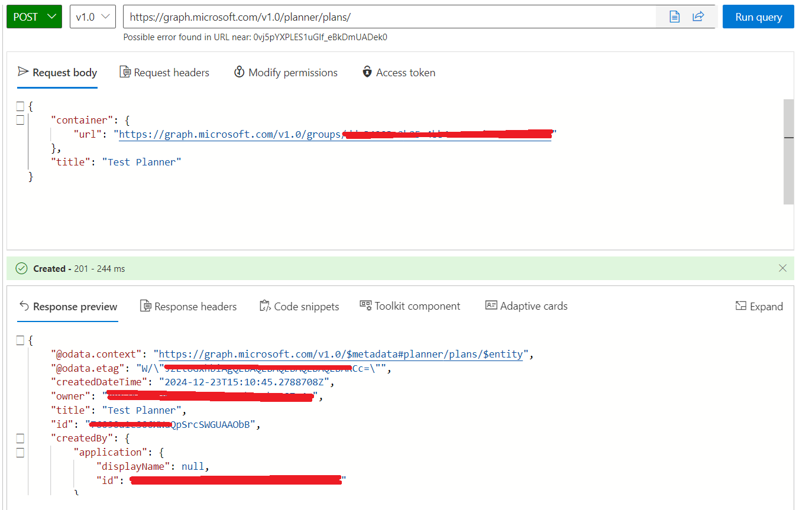Dismiss the Created 201 status banner
Viewport: 796px width, 510px height.
(x=782, y=268)
